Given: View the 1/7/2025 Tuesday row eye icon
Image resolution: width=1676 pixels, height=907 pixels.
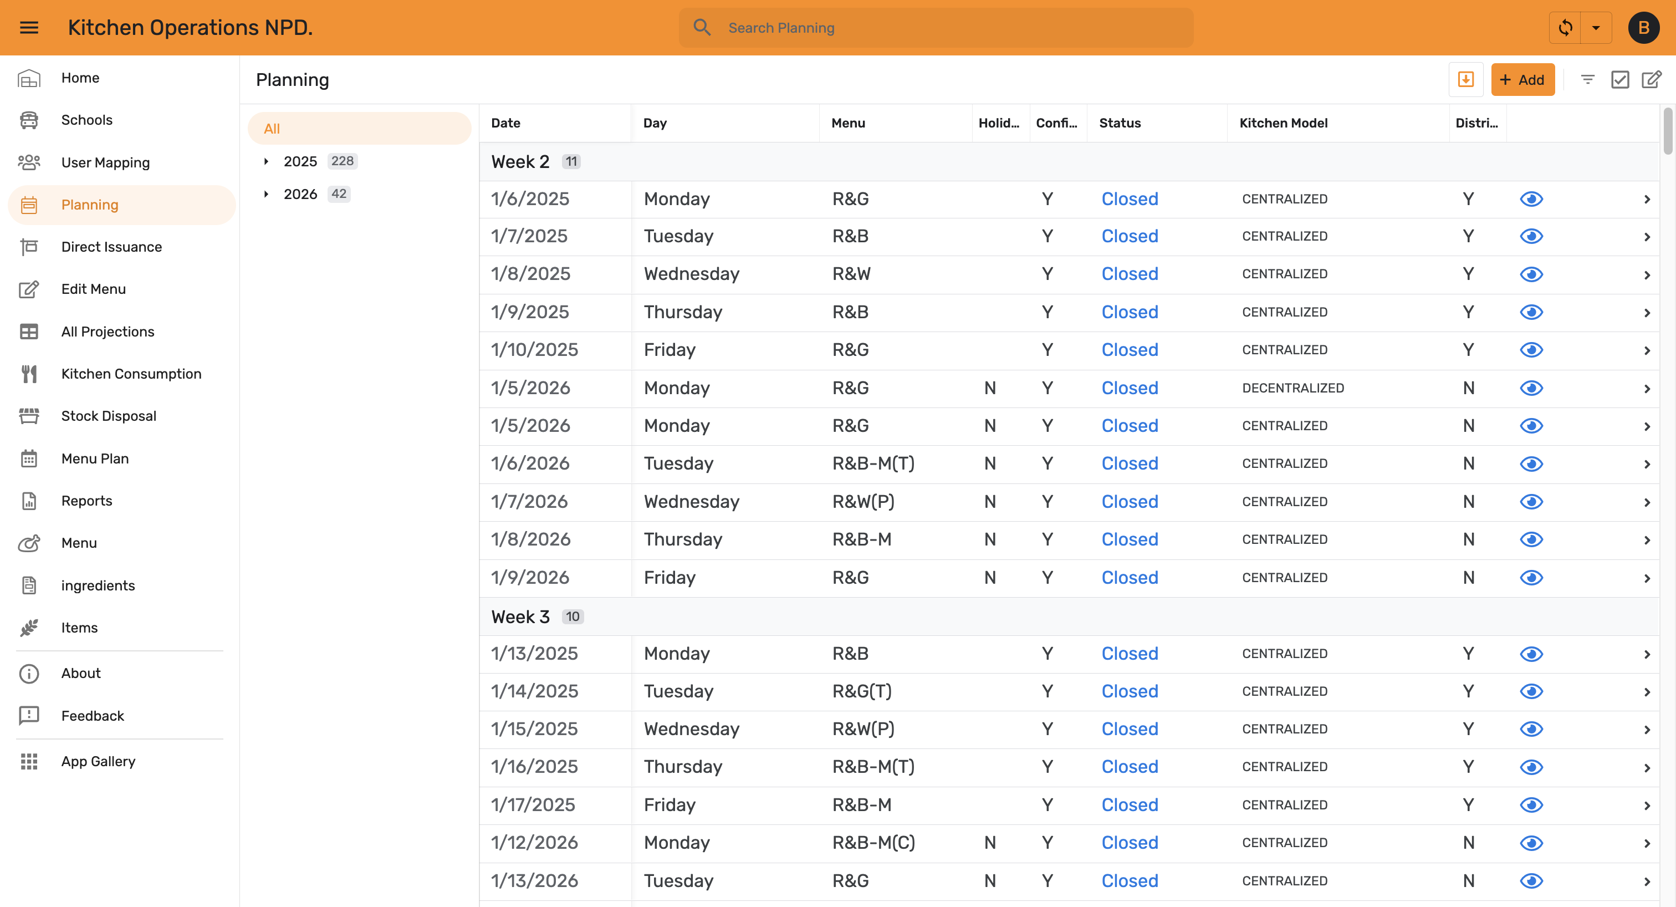Looking at the screenshot, I should click(x=1531, y=236).
